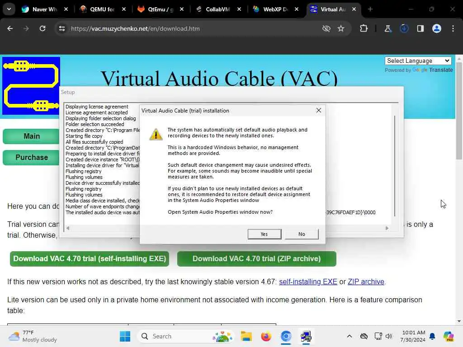Open the Purchase navigation button
Image resolution: width=463 pixels, height=347 pixels.
point(31,158)
